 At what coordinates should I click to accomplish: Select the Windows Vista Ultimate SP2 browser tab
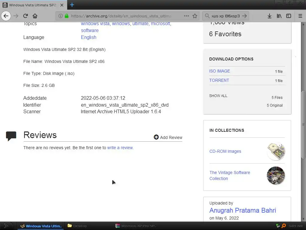click(33, 5)
